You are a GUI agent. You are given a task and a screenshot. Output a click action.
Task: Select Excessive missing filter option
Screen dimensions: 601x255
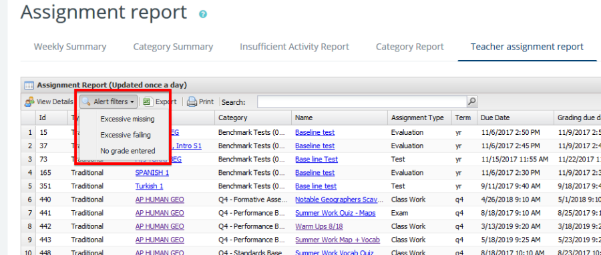click(x=128, y=119)
